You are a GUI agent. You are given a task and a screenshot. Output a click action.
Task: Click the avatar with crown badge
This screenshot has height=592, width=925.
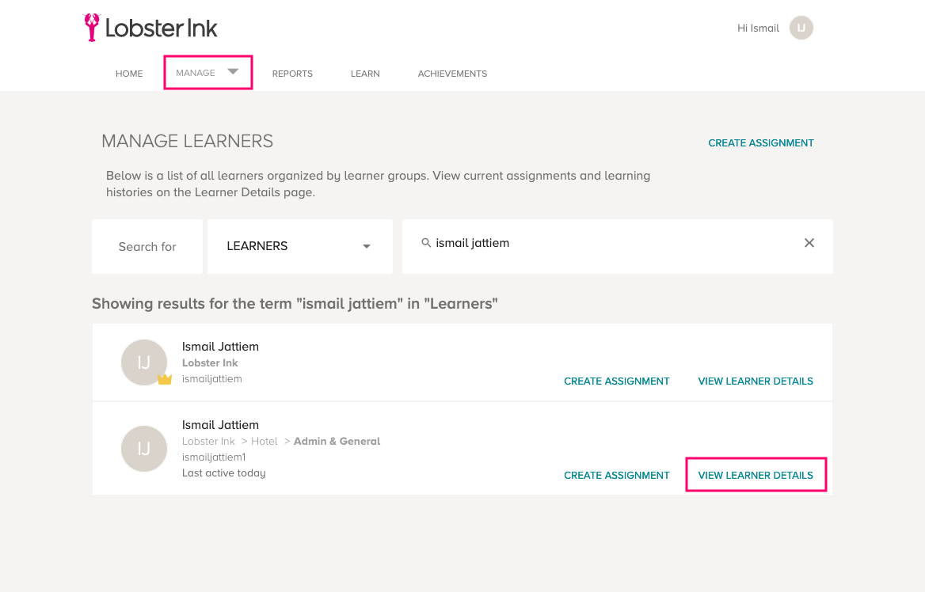(144, 362)
